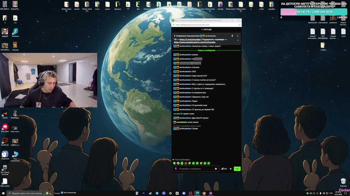350x196 pixels.
Task: Select Этот компьютер desktop icon
Action: [x=15, y=157]
